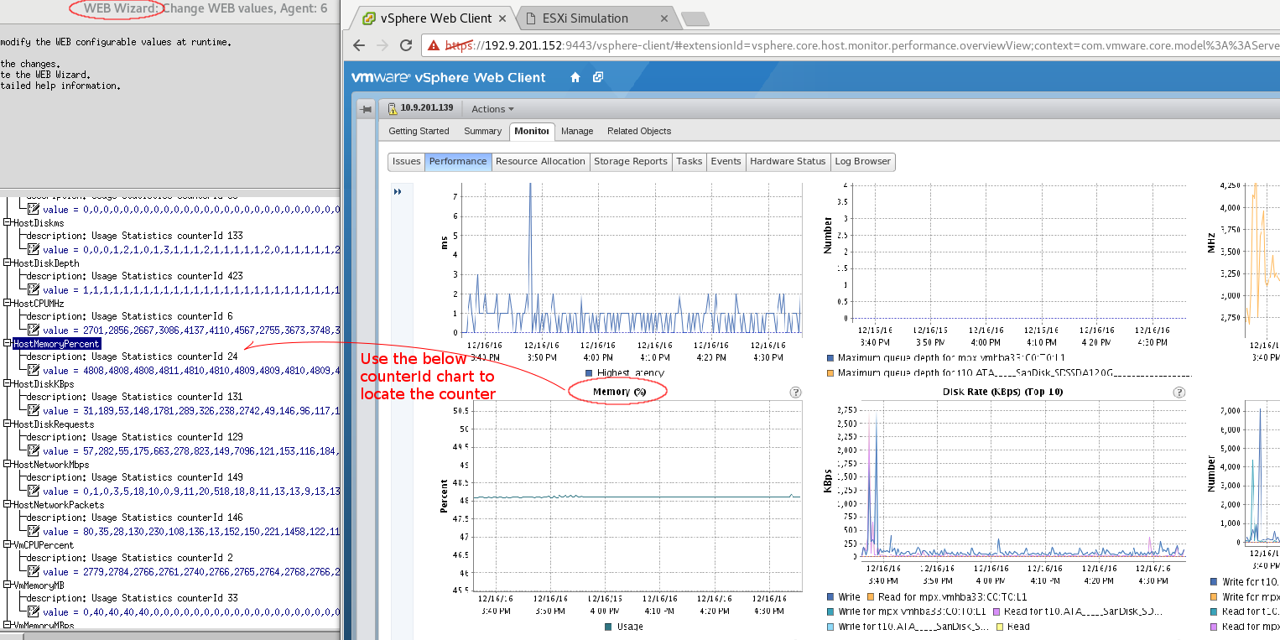This screenshot has width=1280, height=640.
Task: Open help for the Disk Rate chart
Action: point(1179,392)
